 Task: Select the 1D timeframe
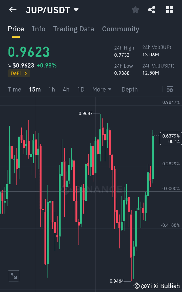click(81, 89)
